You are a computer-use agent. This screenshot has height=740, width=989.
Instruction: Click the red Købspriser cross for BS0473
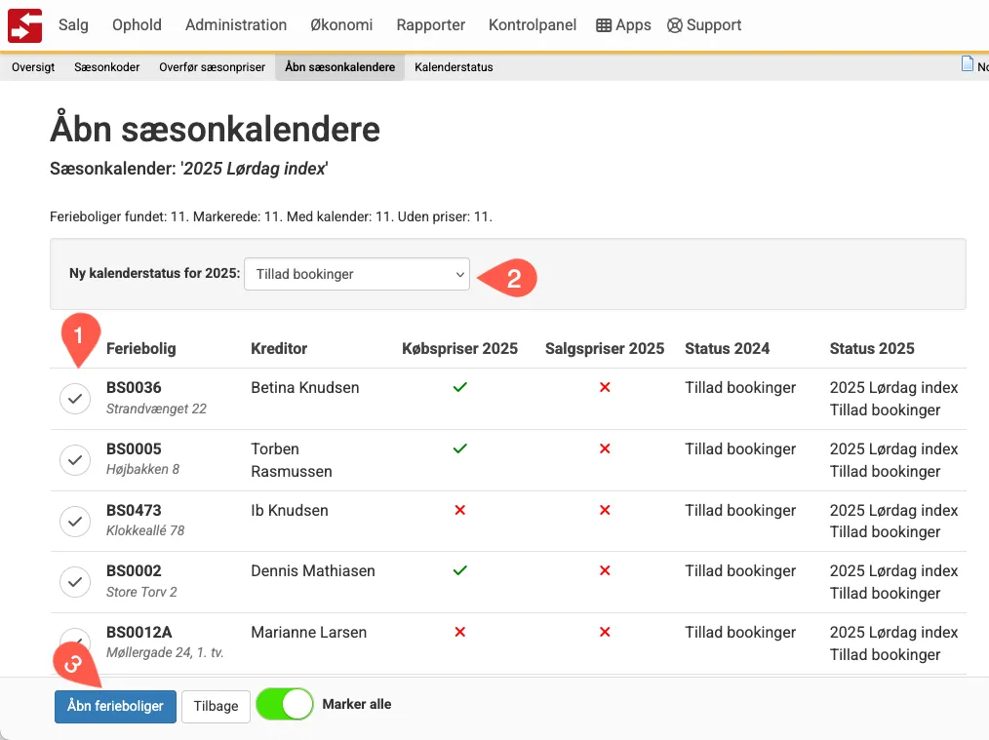point(459,510)
